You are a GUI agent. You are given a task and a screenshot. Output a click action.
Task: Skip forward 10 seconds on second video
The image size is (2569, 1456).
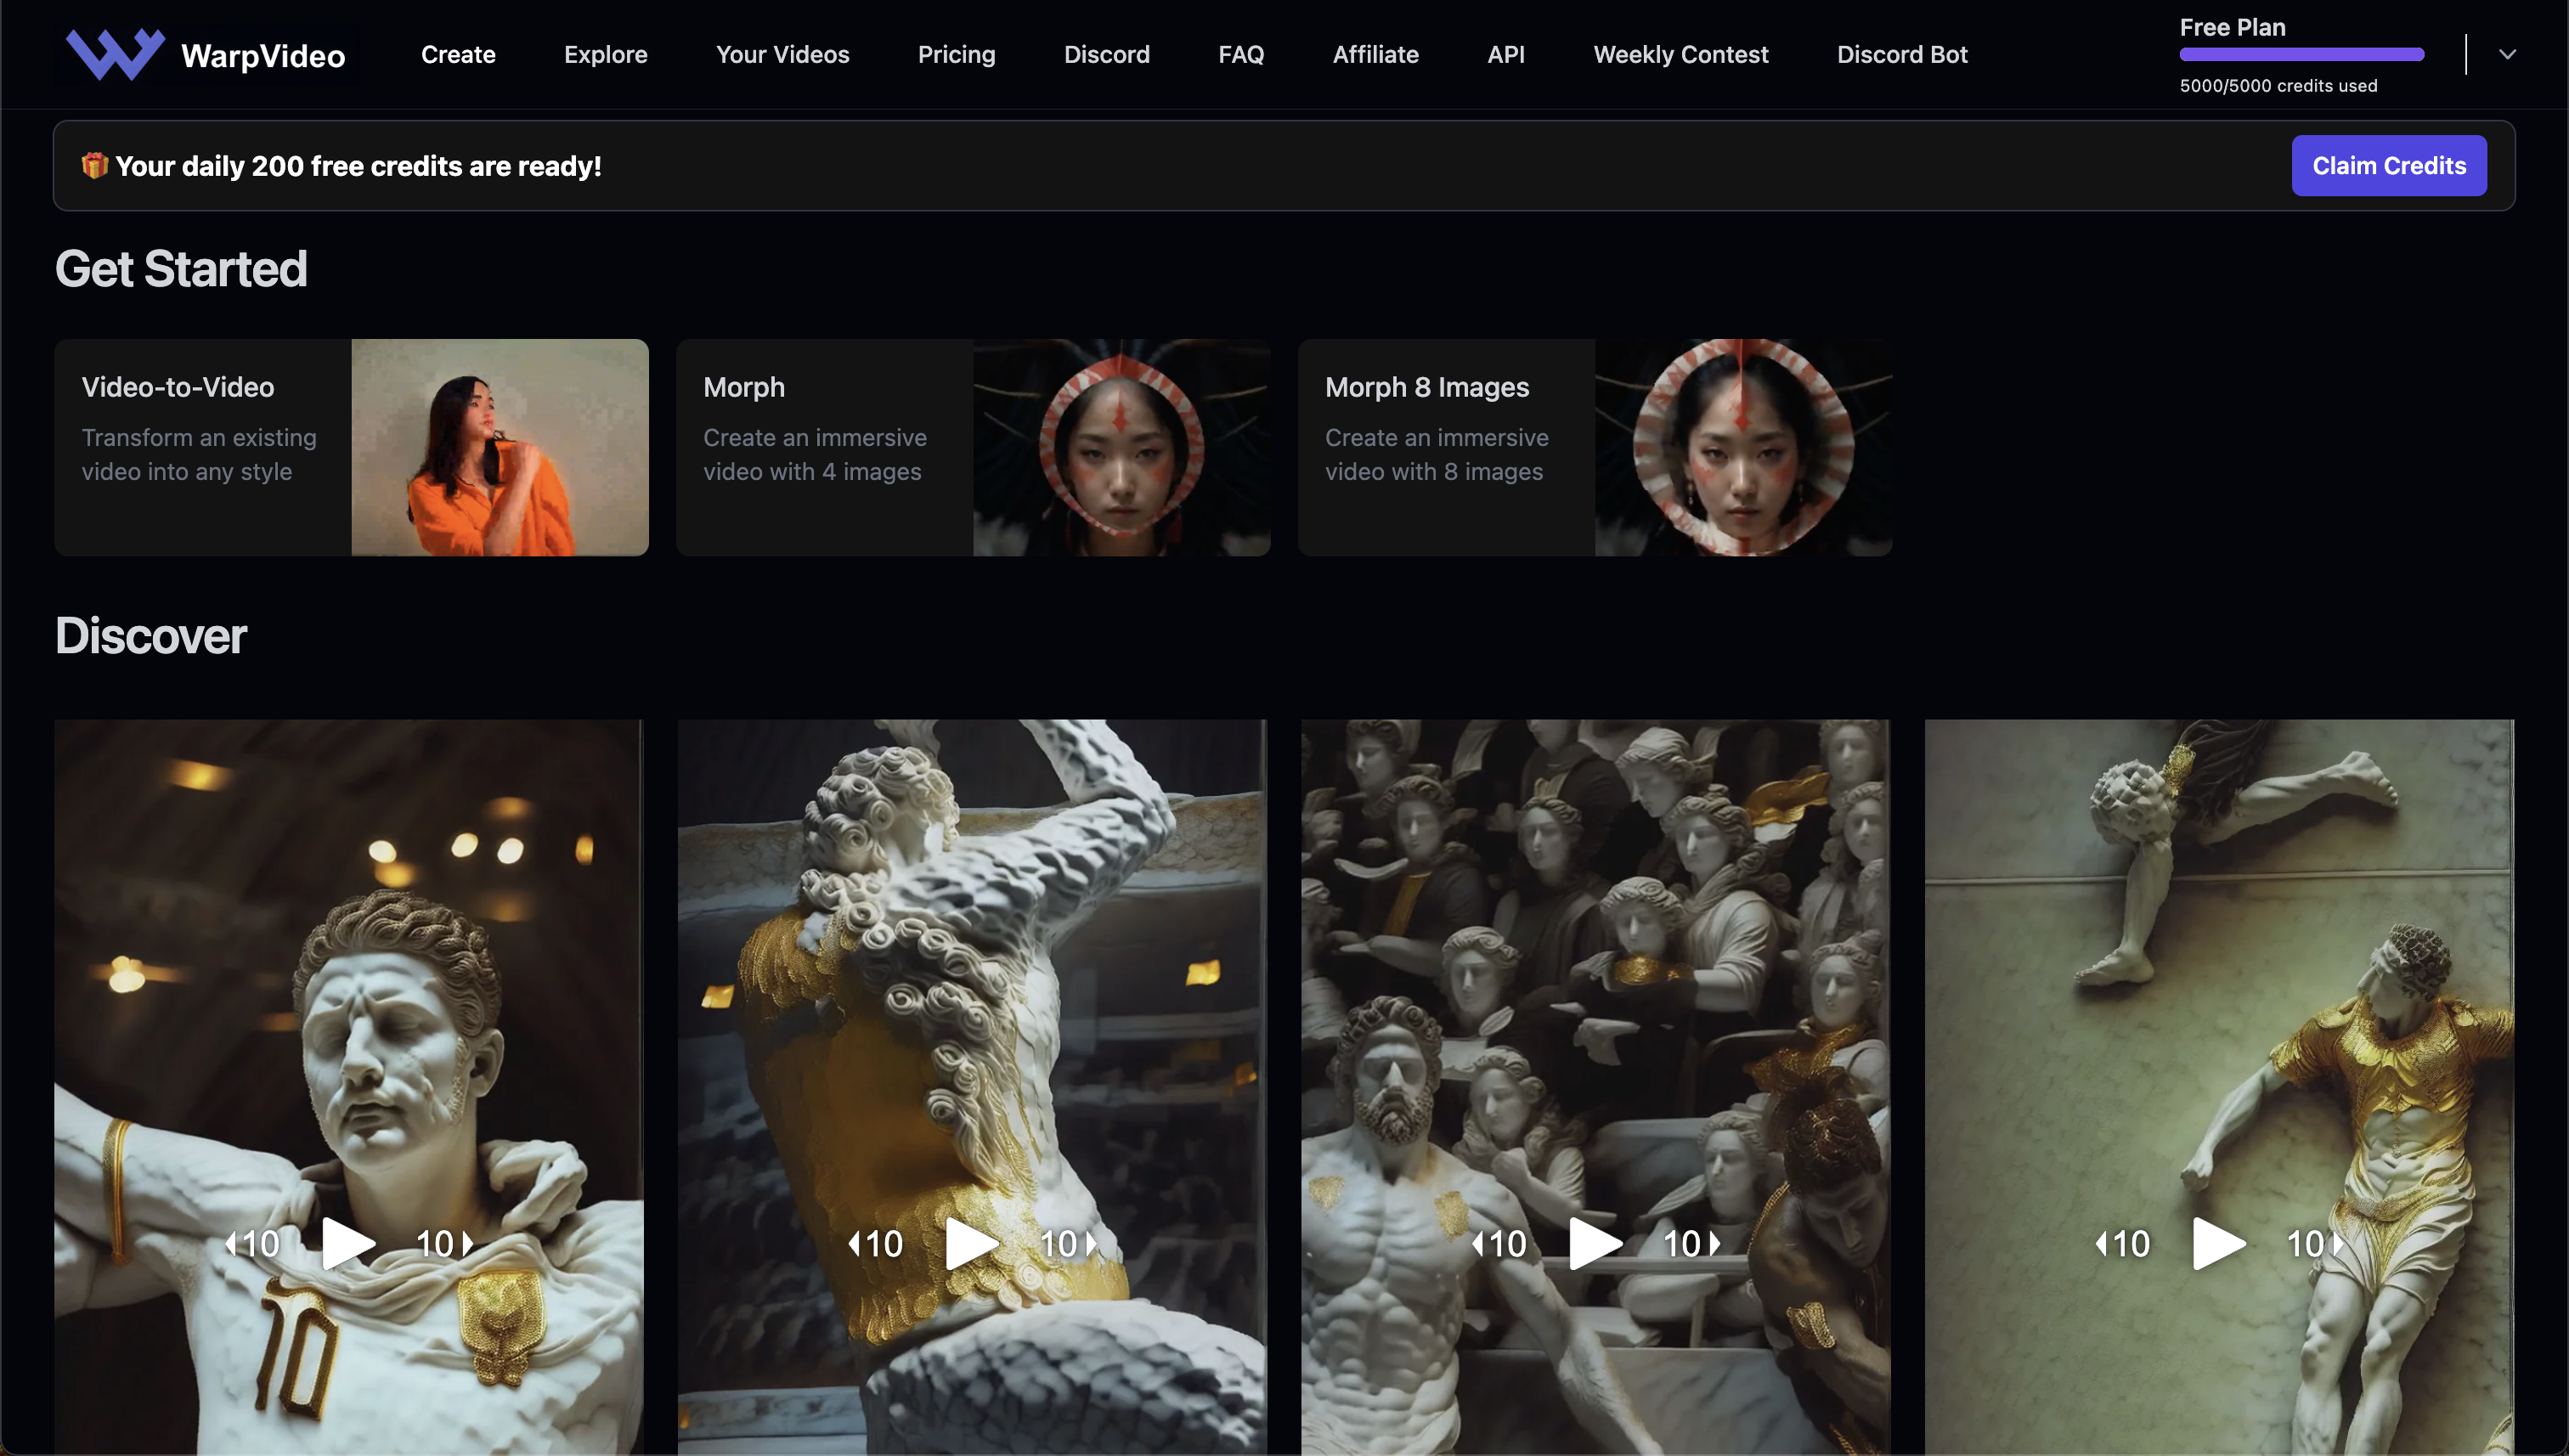click(1068, 1243)
